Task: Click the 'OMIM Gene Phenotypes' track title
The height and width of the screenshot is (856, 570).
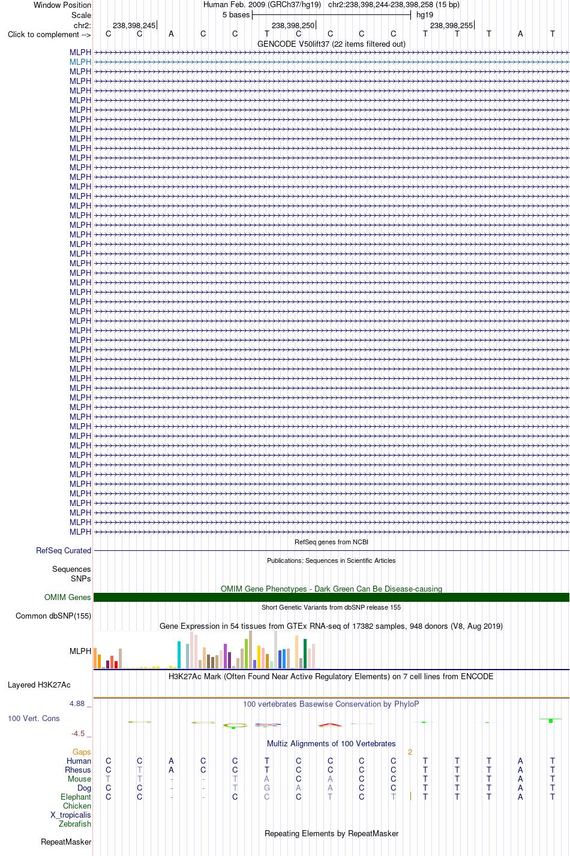Action: [331, 589]
